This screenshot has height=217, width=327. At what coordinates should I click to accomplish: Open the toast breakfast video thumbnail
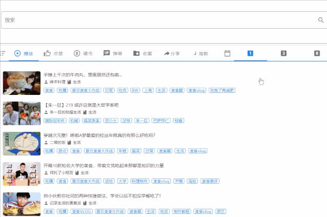pos(21,204)
